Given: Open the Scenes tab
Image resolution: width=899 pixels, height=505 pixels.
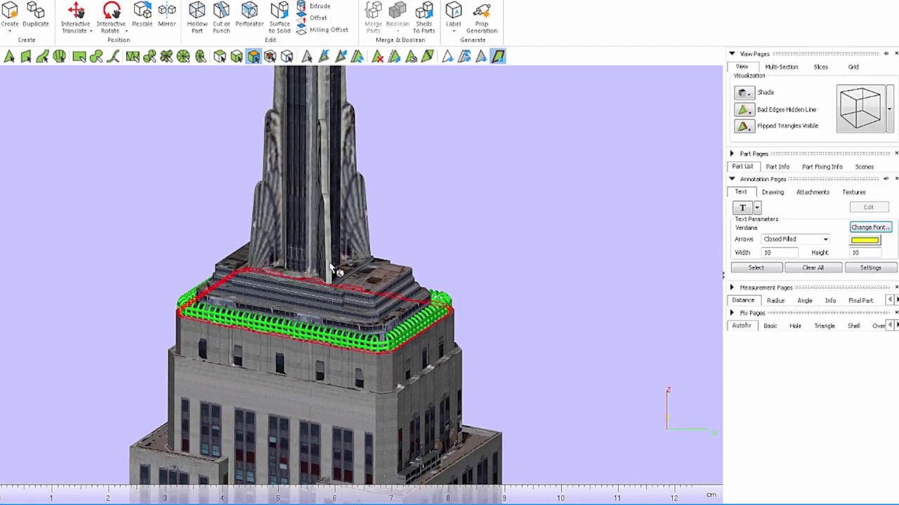Looking at the screenshot, I should coord(865,167).
